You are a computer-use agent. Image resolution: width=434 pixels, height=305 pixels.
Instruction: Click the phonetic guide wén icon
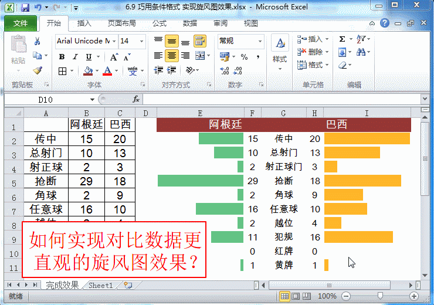(x=133, y=71)
